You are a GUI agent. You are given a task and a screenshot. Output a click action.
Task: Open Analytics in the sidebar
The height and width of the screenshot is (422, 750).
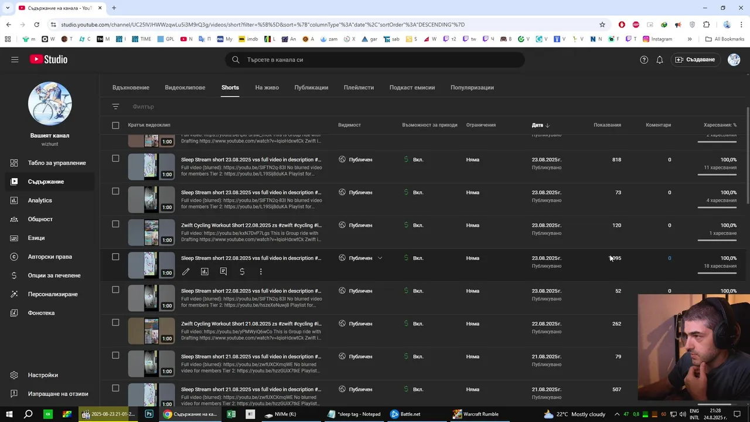coord(50,200)
